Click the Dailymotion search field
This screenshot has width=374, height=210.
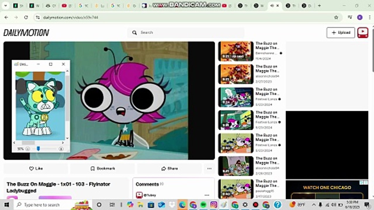point(186,33)
